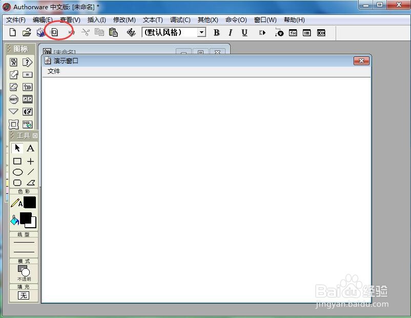The height and width of the screenshot is (318, 411).
Task: Select the Display icon in icon palette
Action: (13, 62)
